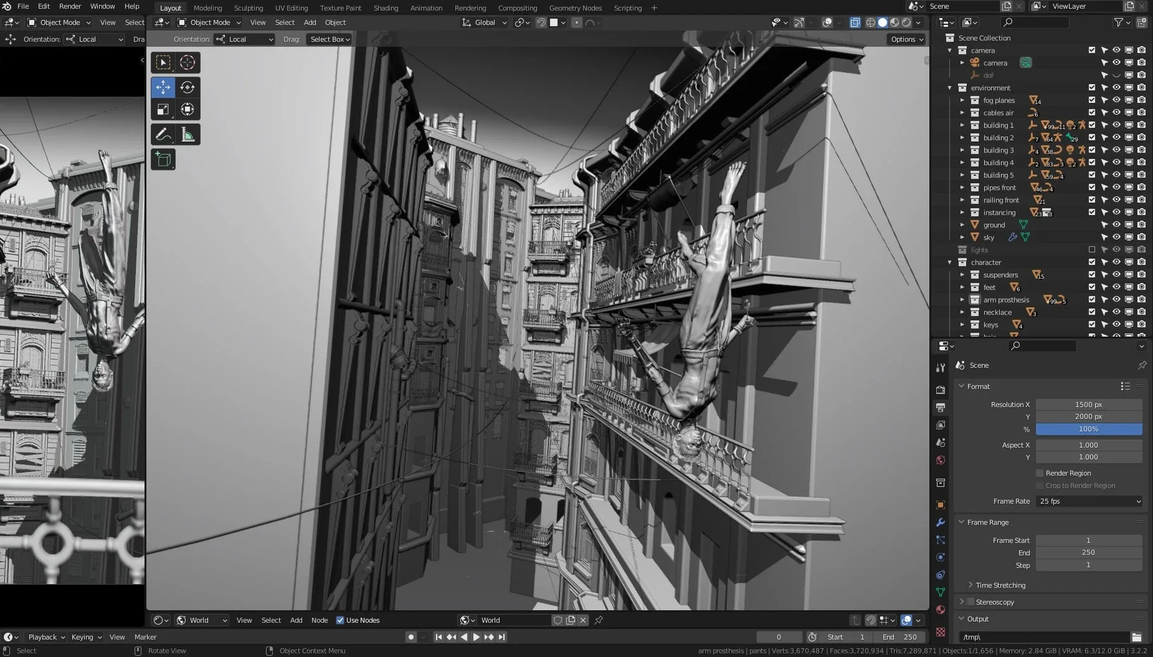Activate the Annotate pencil tool

(x=163, y=135)
